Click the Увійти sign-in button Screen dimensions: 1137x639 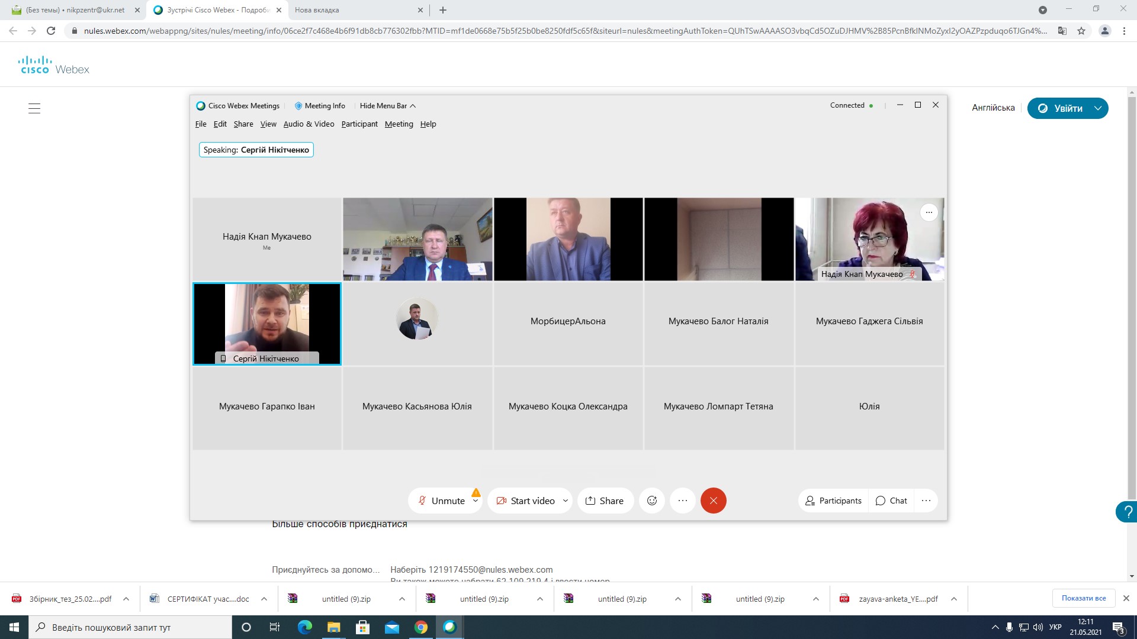point(1061,108)
